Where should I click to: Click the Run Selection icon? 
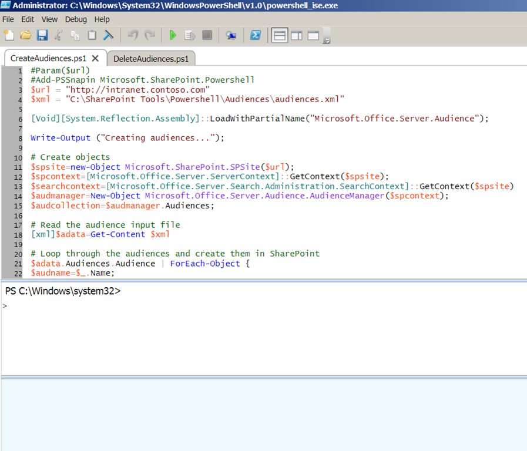coord(190,35)
